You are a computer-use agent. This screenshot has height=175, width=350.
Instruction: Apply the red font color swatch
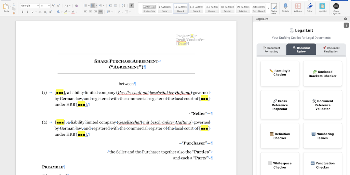click(73, 12)
